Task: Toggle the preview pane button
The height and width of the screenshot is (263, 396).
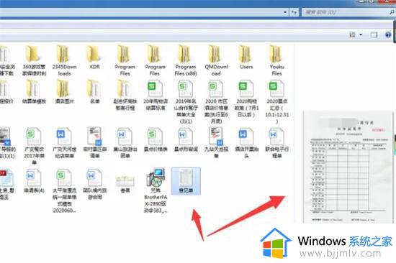Action: click(x=374, y=34)
